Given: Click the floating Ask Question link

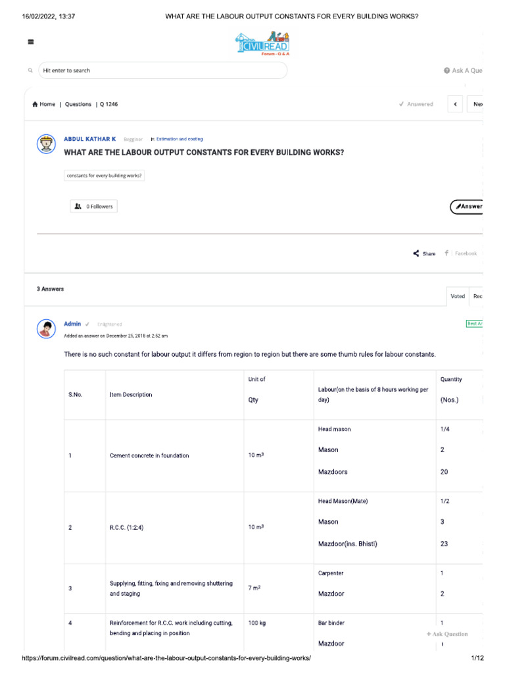Looking at the screenshot, I should coord(447,634).
